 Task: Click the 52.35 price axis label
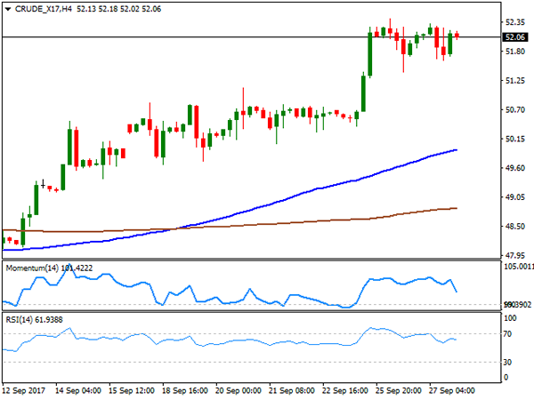[x=515, y=22]
